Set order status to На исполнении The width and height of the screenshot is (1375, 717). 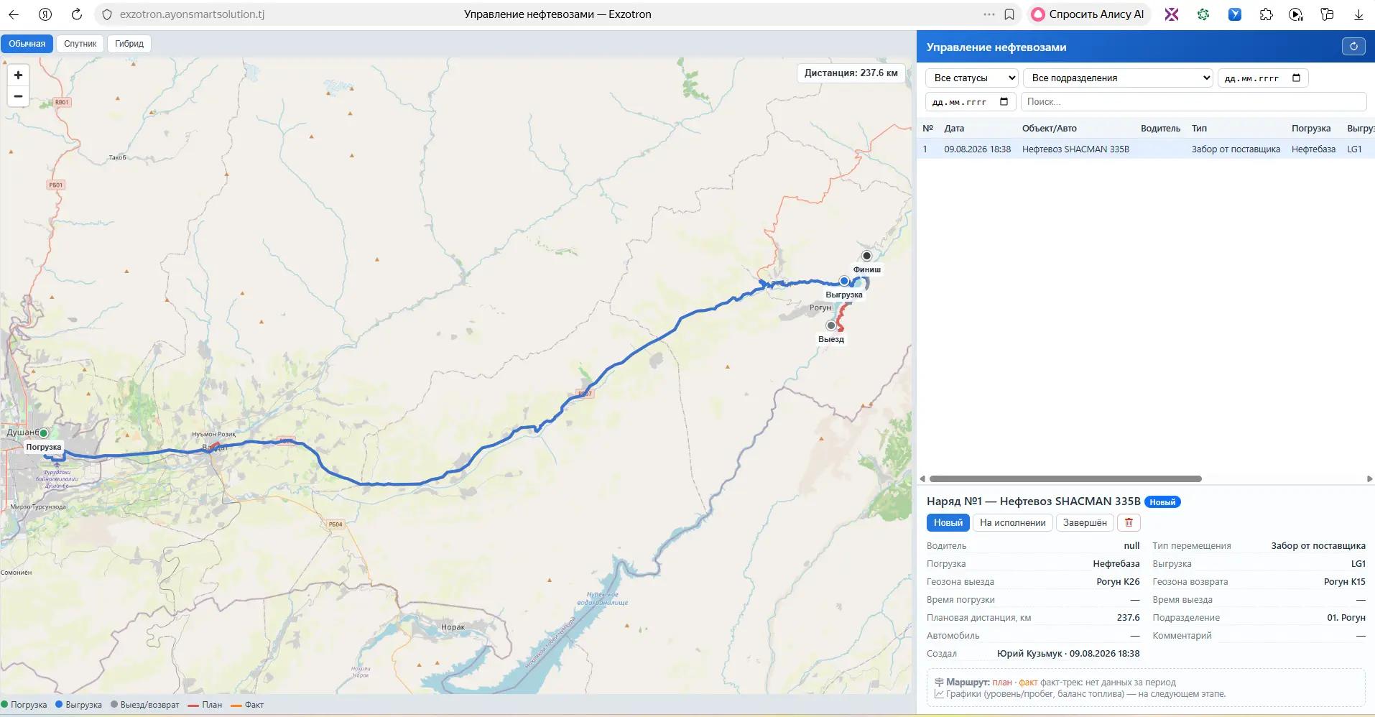[x=1012, y=522]
